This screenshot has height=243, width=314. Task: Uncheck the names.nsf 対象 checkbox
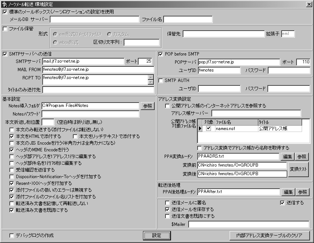pos(209,128)
